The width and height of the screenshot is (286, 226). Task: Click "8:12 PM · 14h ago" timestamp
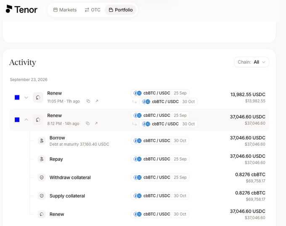pos(63,124)
